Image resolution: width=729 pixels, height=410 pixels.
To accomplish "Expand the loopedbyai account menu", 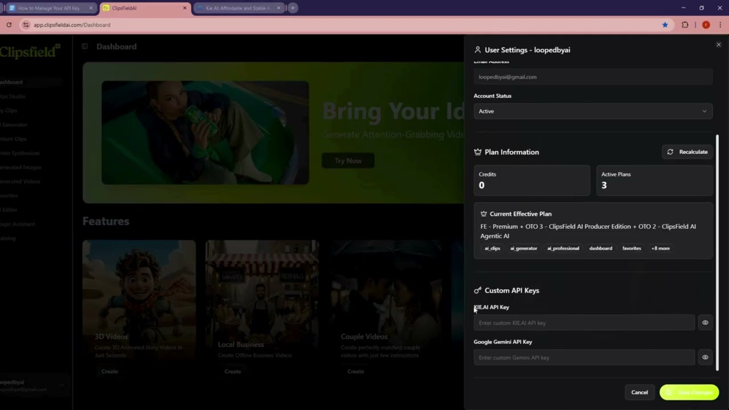I will (x=33, y=386).
